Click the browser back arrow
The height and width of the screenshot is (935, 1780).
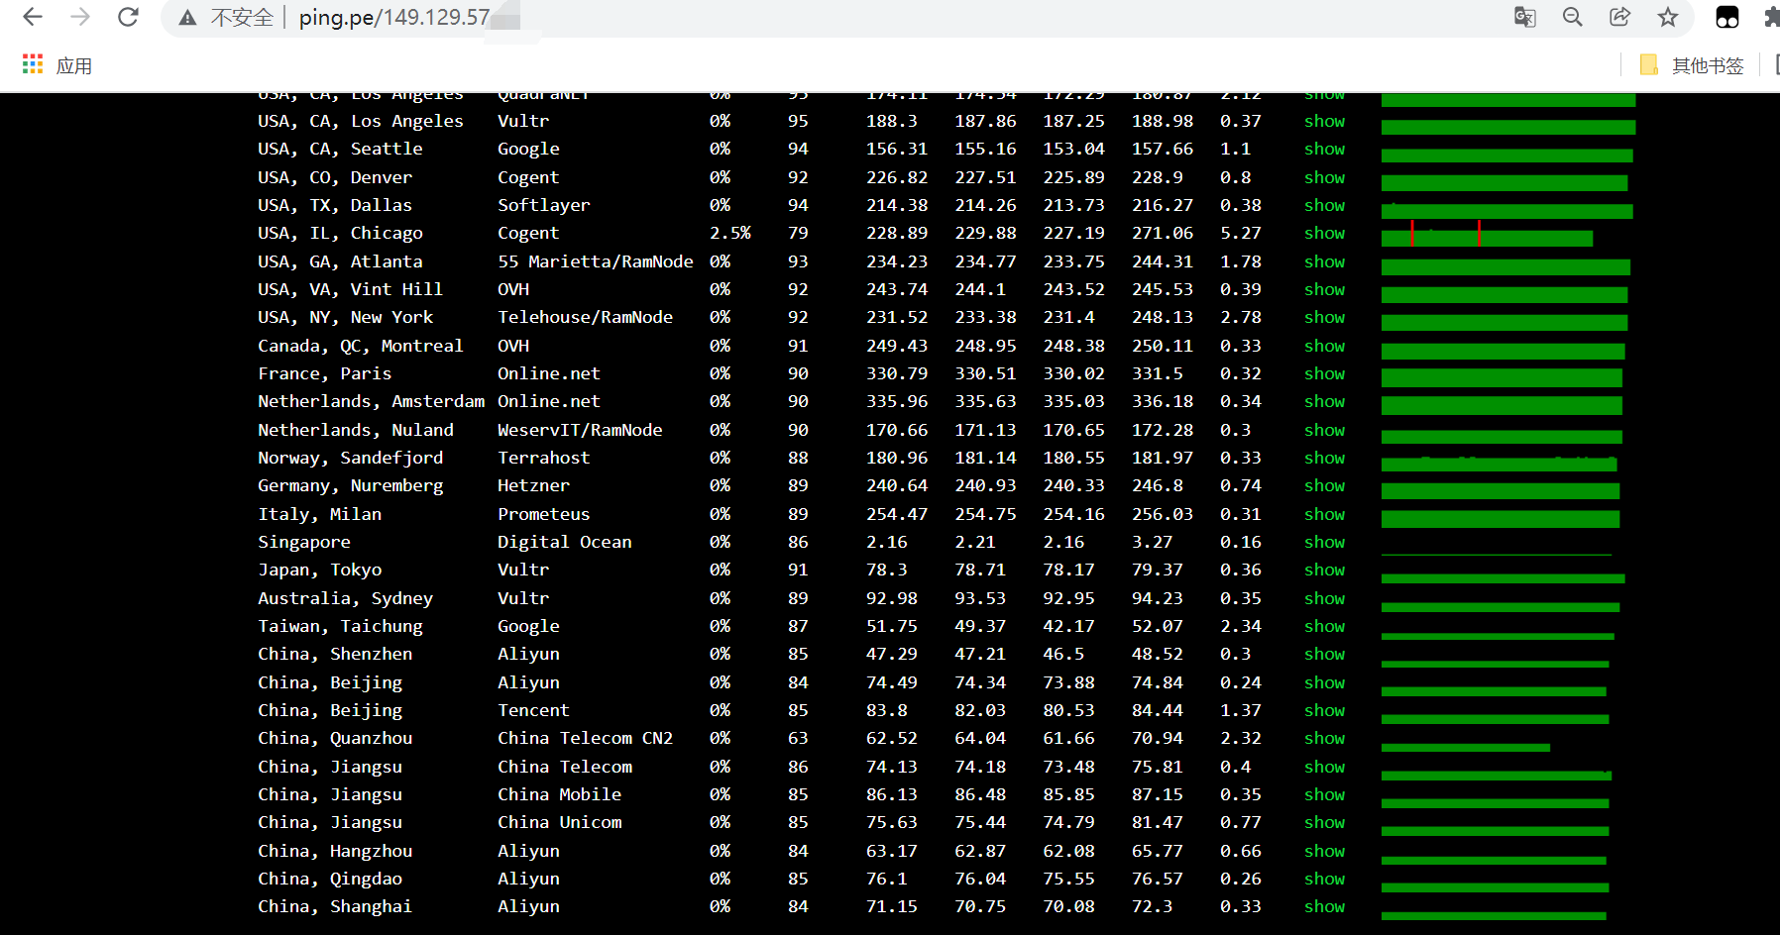click(x=33, y=17)
